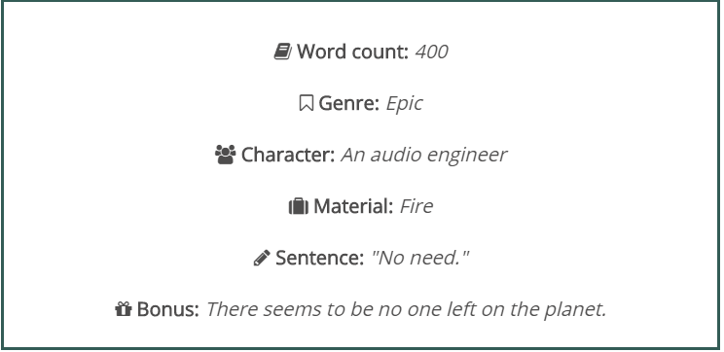The height and width of the screenshot is (352, 724).
Task: Click the Character label text
Action: pos(288,155)
